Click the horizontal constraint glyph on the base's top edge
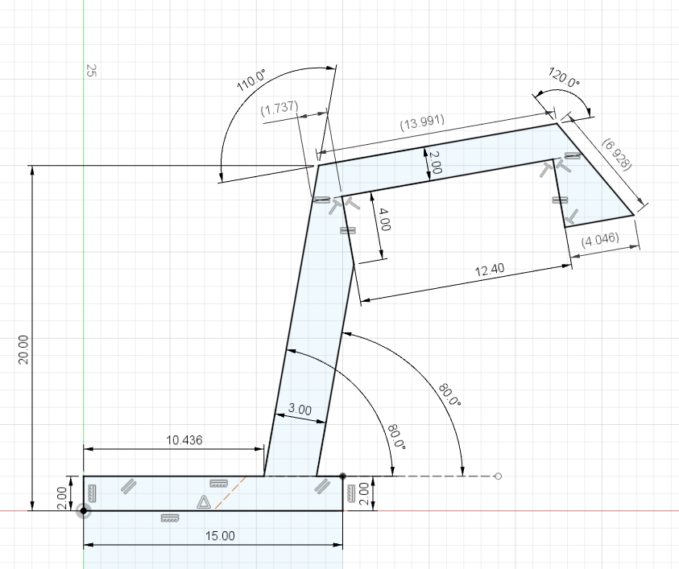The height and width of the screenshot is (569, 679). 217,483
